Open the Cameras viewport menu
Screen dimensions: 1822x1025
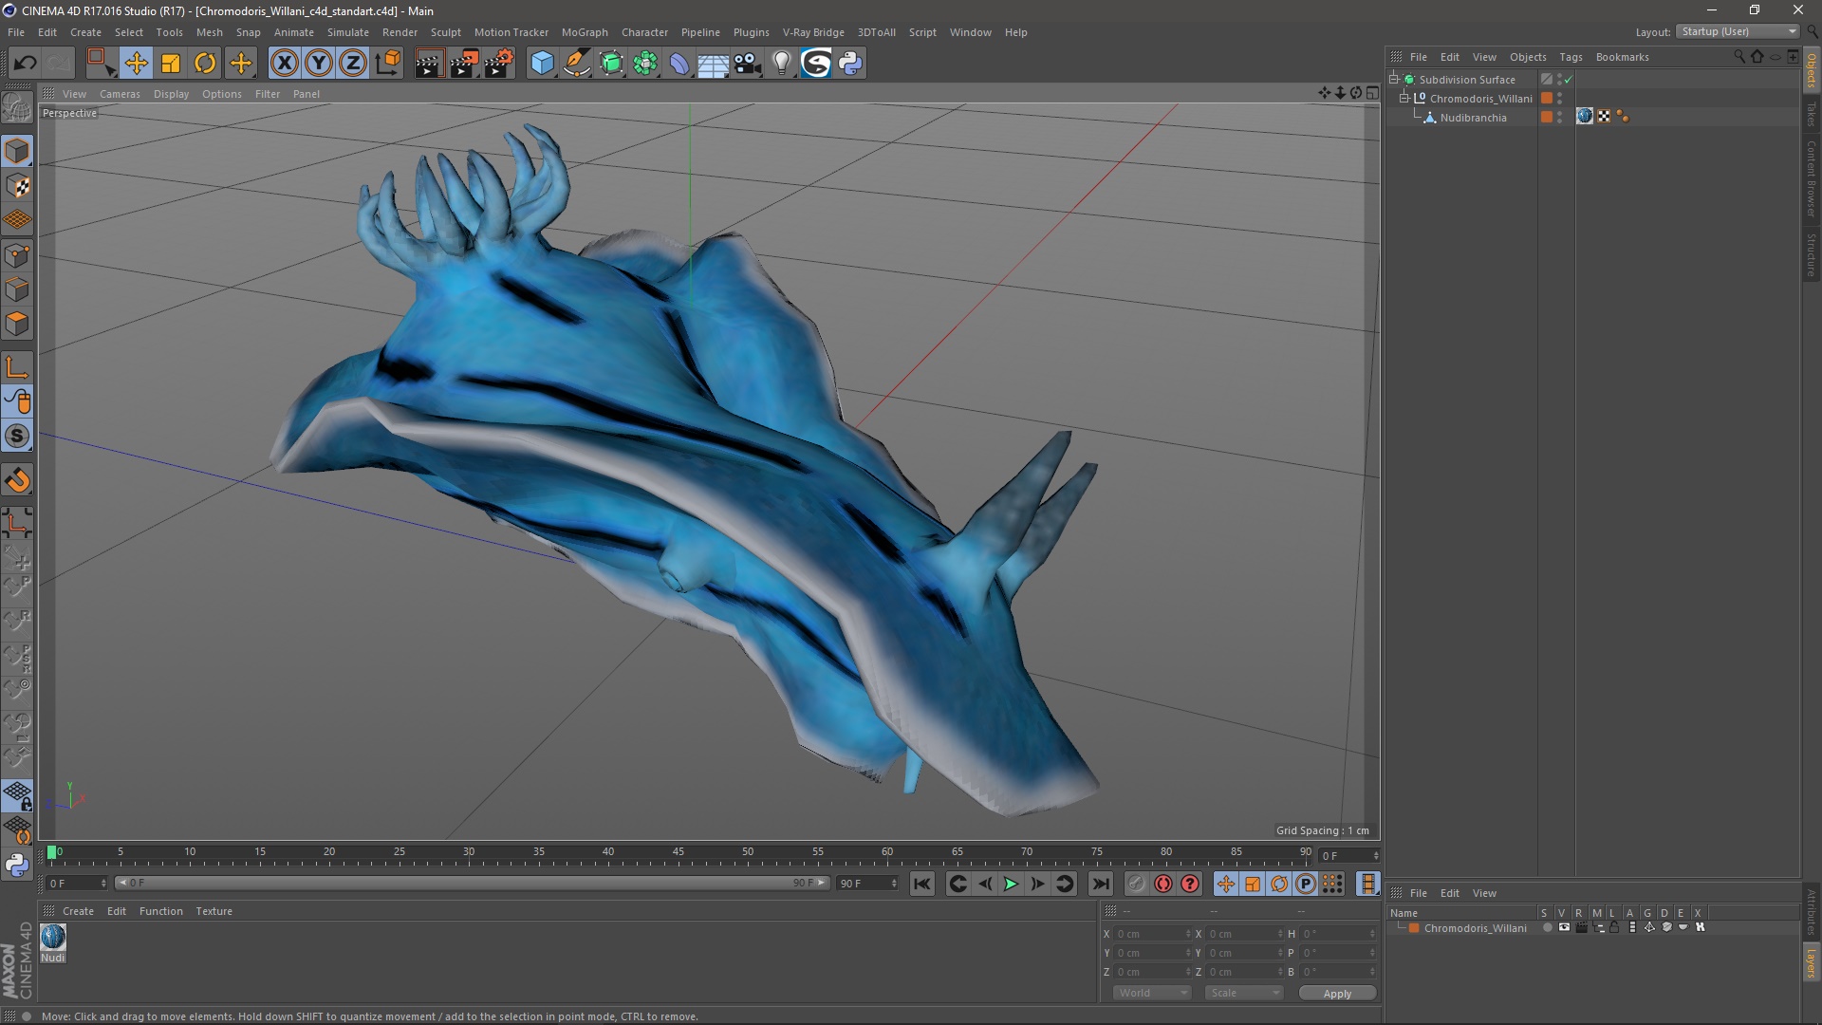[120, 94]
